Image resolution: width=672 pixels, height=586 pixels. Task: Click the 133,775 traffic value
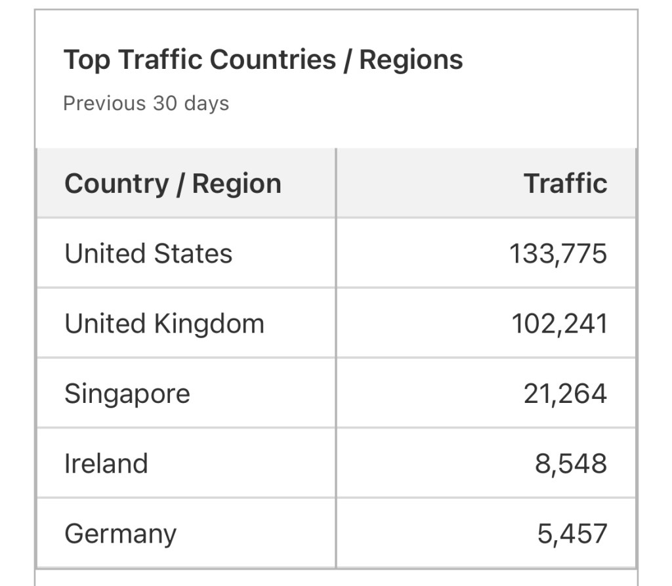558,254
